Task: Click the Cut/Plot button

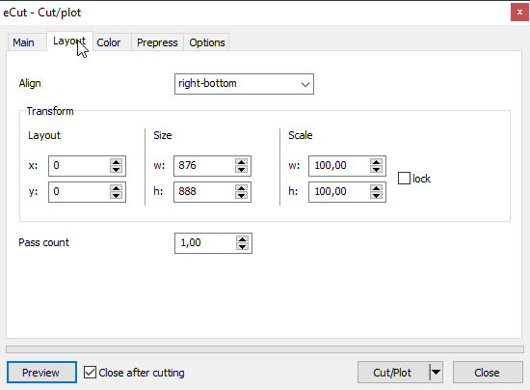Action: click(x=393, y=373)
